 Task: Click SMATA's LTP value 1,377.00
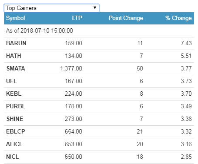click(x=71, y=68)
